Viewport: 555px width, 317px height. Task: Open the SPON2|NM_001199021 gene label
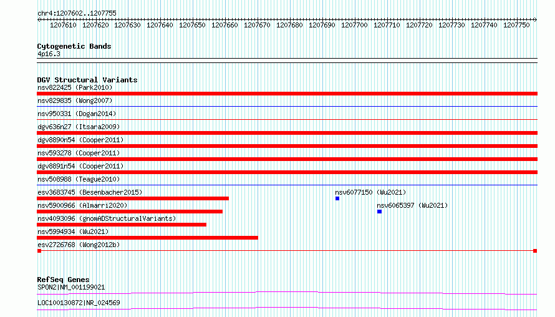point(71,287)
